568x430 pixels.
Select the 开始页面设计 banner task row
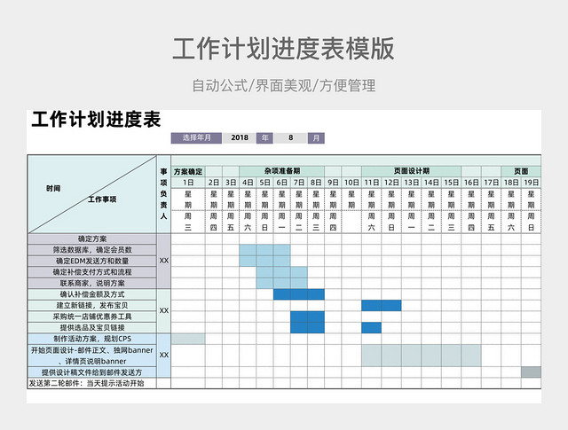pyautogui.click(x=92, y=356)
